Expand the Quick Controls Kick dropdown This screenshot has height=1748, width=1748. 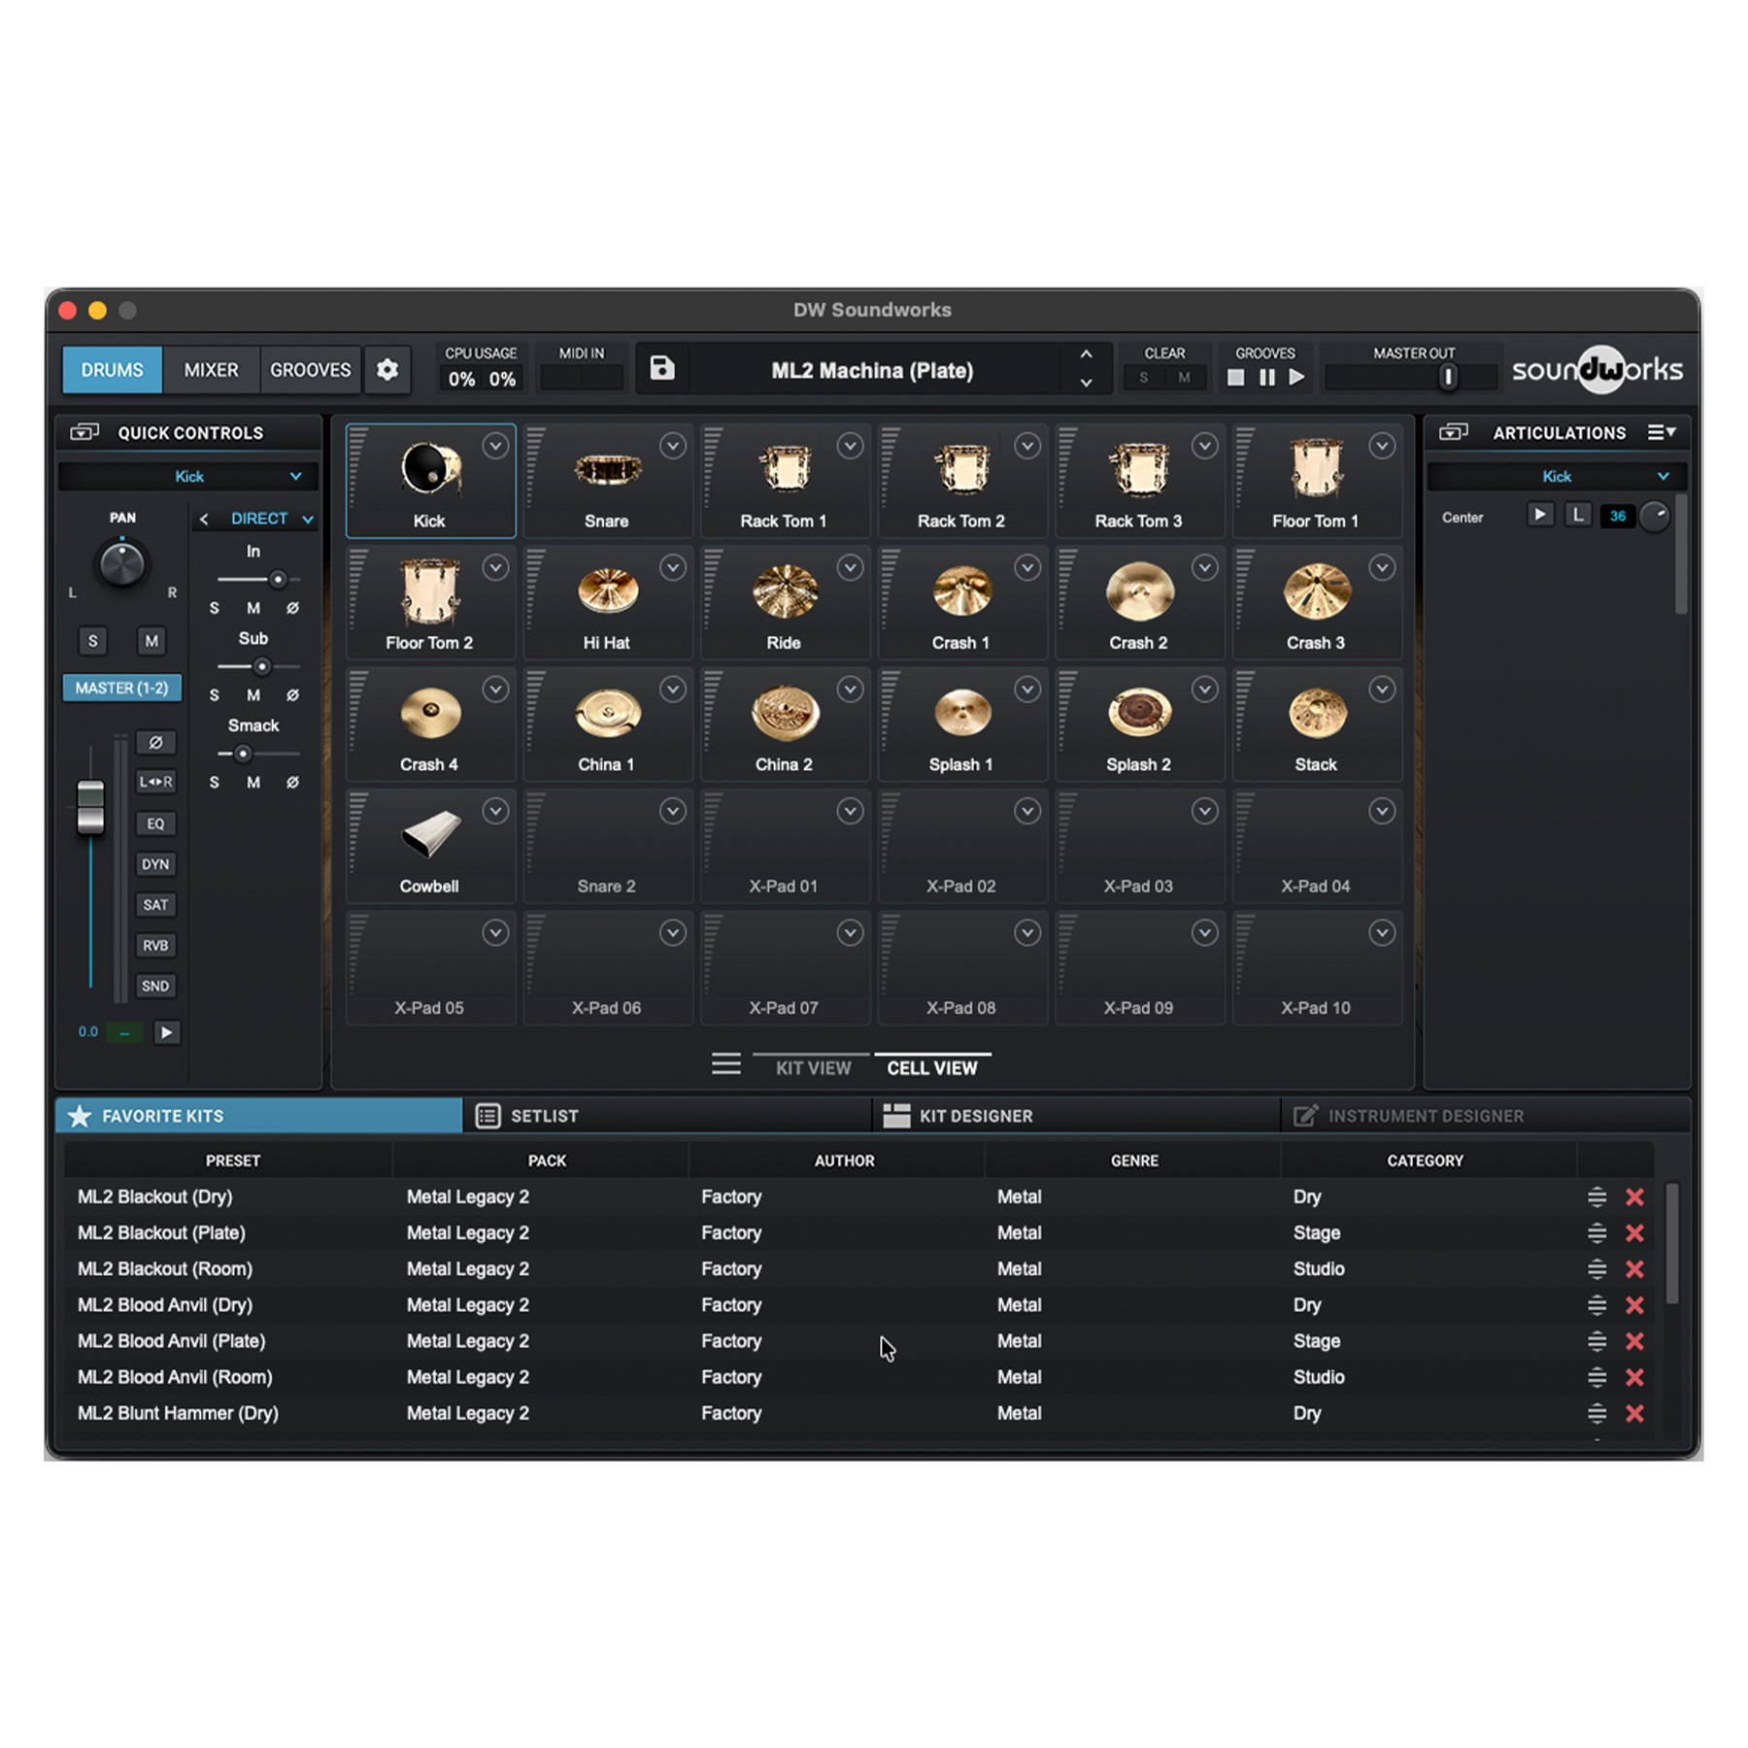188,477
